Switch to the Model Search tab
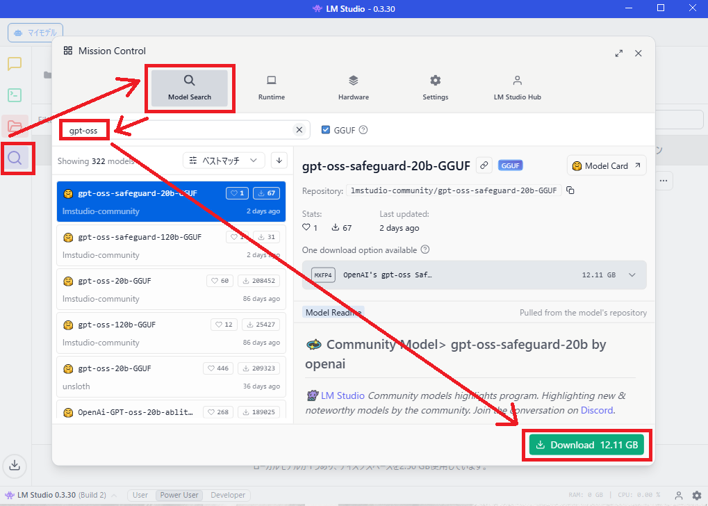This screenshot has width=708, height=506. tap(190, 88)
